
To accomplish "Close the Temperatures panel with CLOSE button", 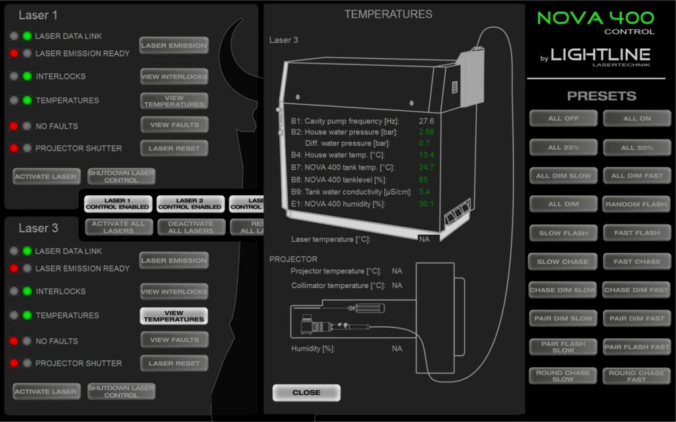I will coord(306,393).
